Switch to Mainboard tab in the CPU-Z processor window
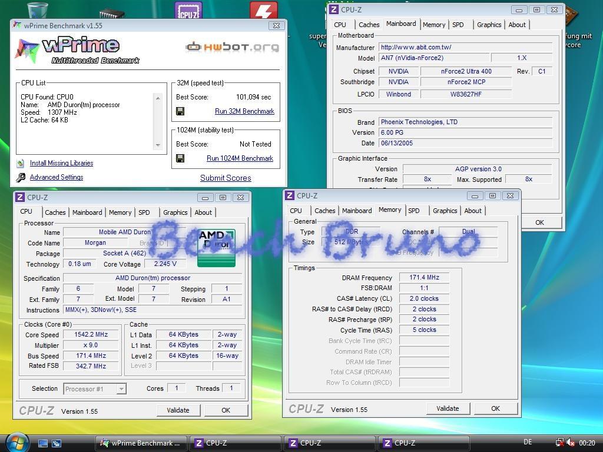The width and height of the screenshot is (603, 452). pyautogui.click(x=87, y=212)
